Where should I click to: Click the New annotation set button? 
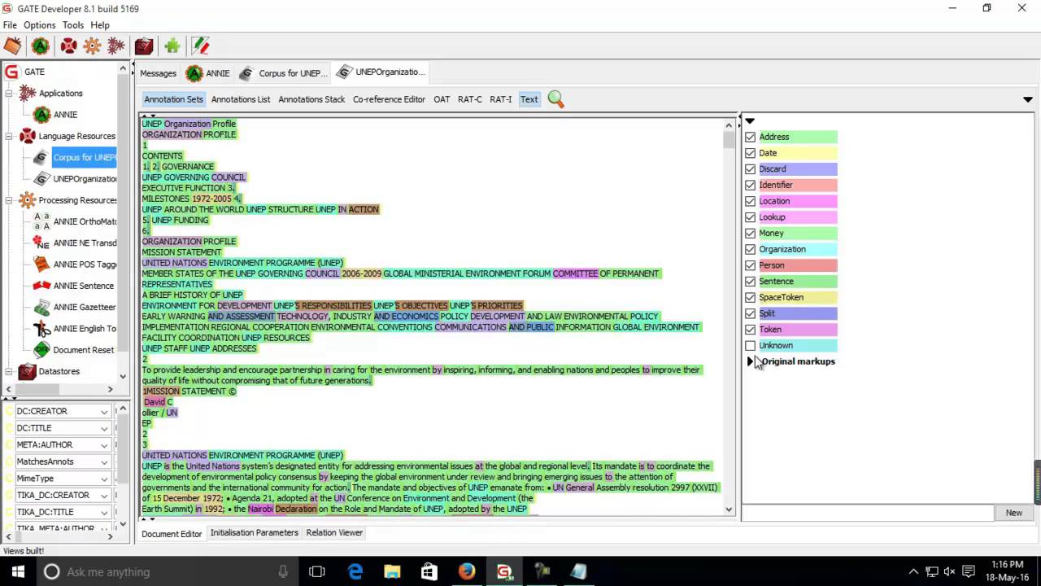[x=1013, y=513]
